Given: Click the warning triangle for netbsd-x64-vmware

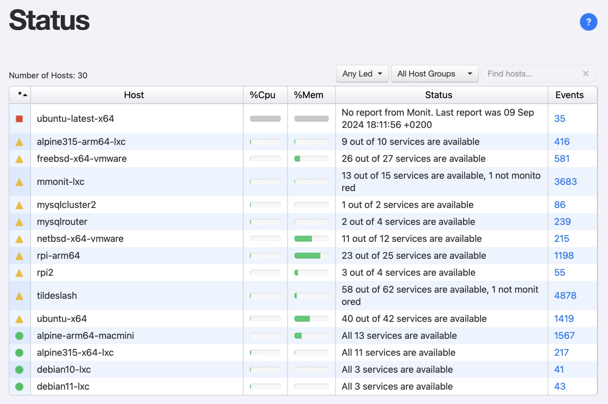Looking at the screenshot, I should pyautogui.click(x=19, y=239).
